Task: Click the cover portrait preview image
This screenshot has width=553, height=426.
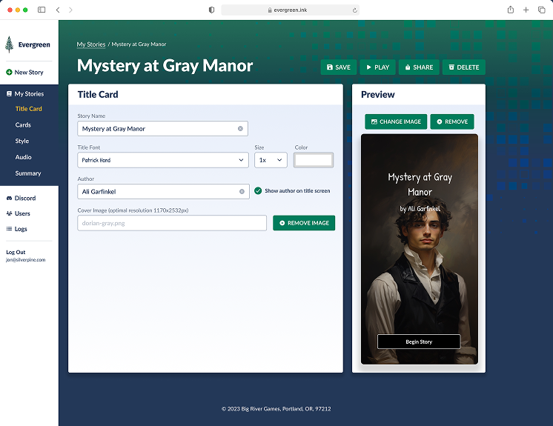Action: tap(420, 249)
